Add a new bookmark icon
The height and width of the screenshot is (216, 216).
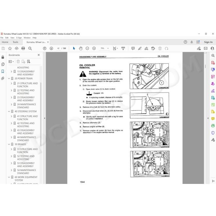click(23, 62)
